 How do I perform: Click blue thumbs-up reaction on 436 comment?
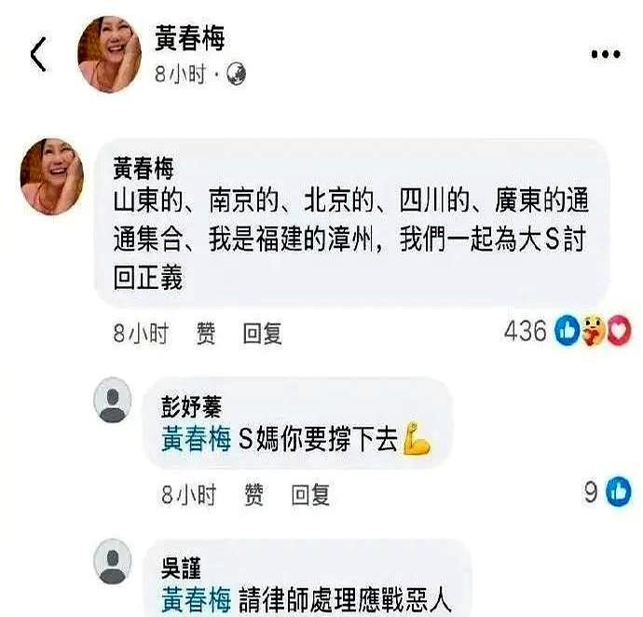567,331
